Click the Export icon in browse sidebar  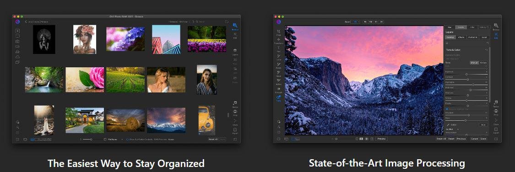(235, 131)
